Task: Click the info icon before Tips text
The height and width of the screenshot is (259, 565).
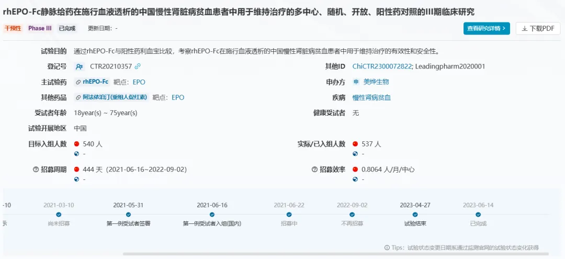Action: [x=387, y=247]
